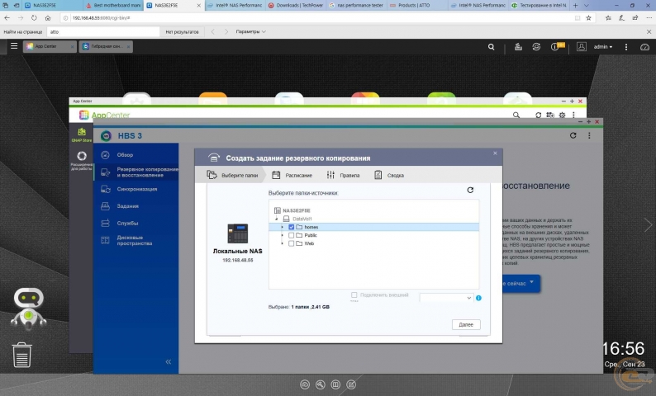The image size is (656, 396).
Task: Click first QTS desktop bottom dock icon
Action: pos(305,384)
